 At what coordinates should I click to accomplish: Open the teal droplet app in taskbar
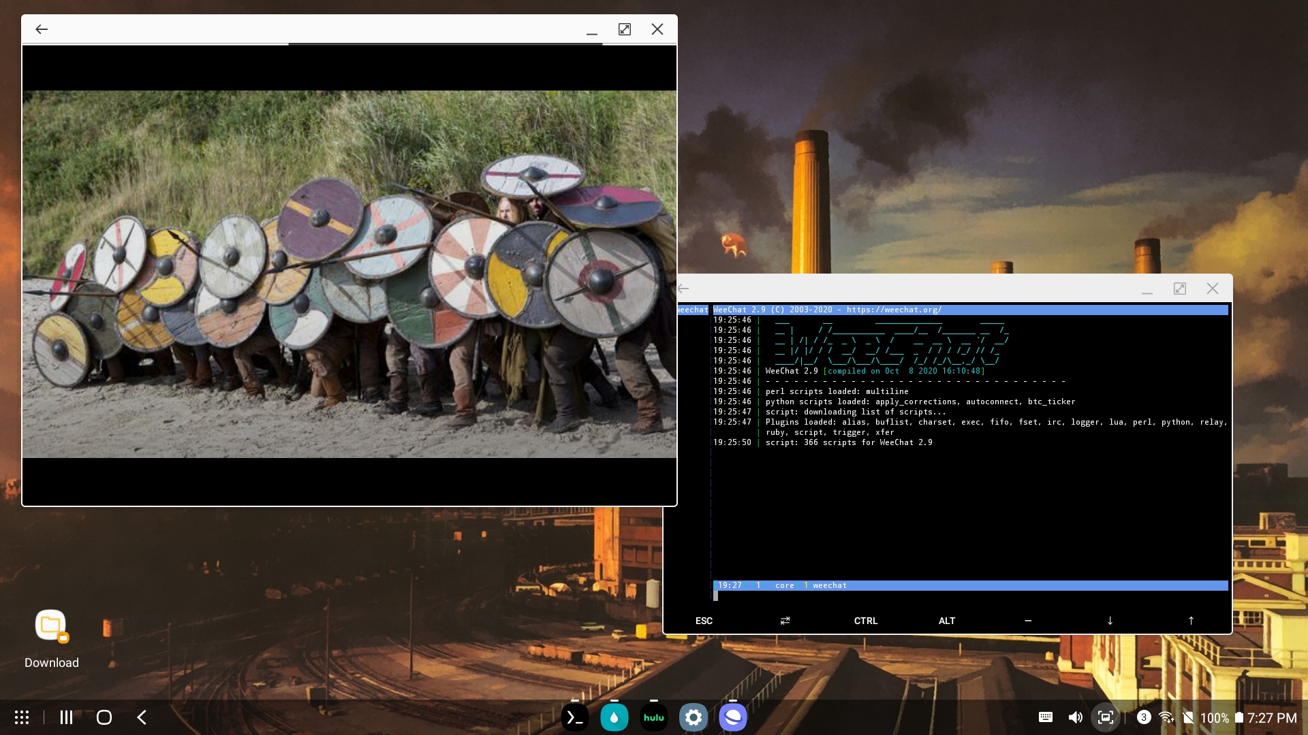click(x=614, y=717)
